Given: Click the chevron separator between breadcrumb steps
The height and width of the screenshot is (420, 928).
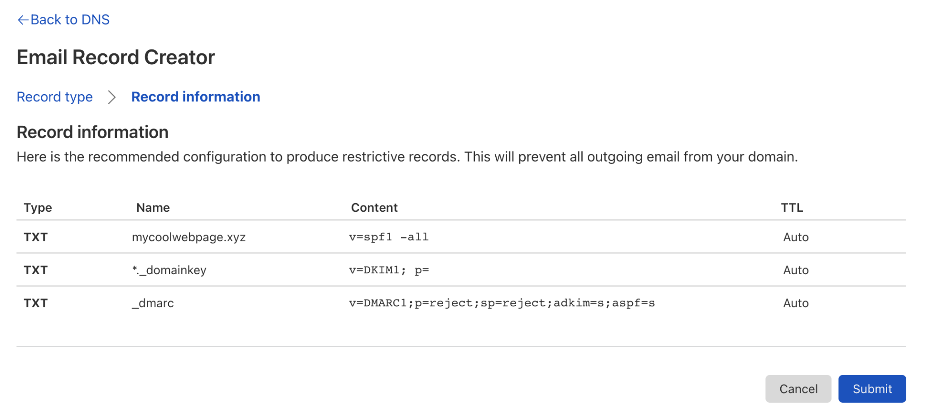Looking at the screenshot, I should coord(112,97).
